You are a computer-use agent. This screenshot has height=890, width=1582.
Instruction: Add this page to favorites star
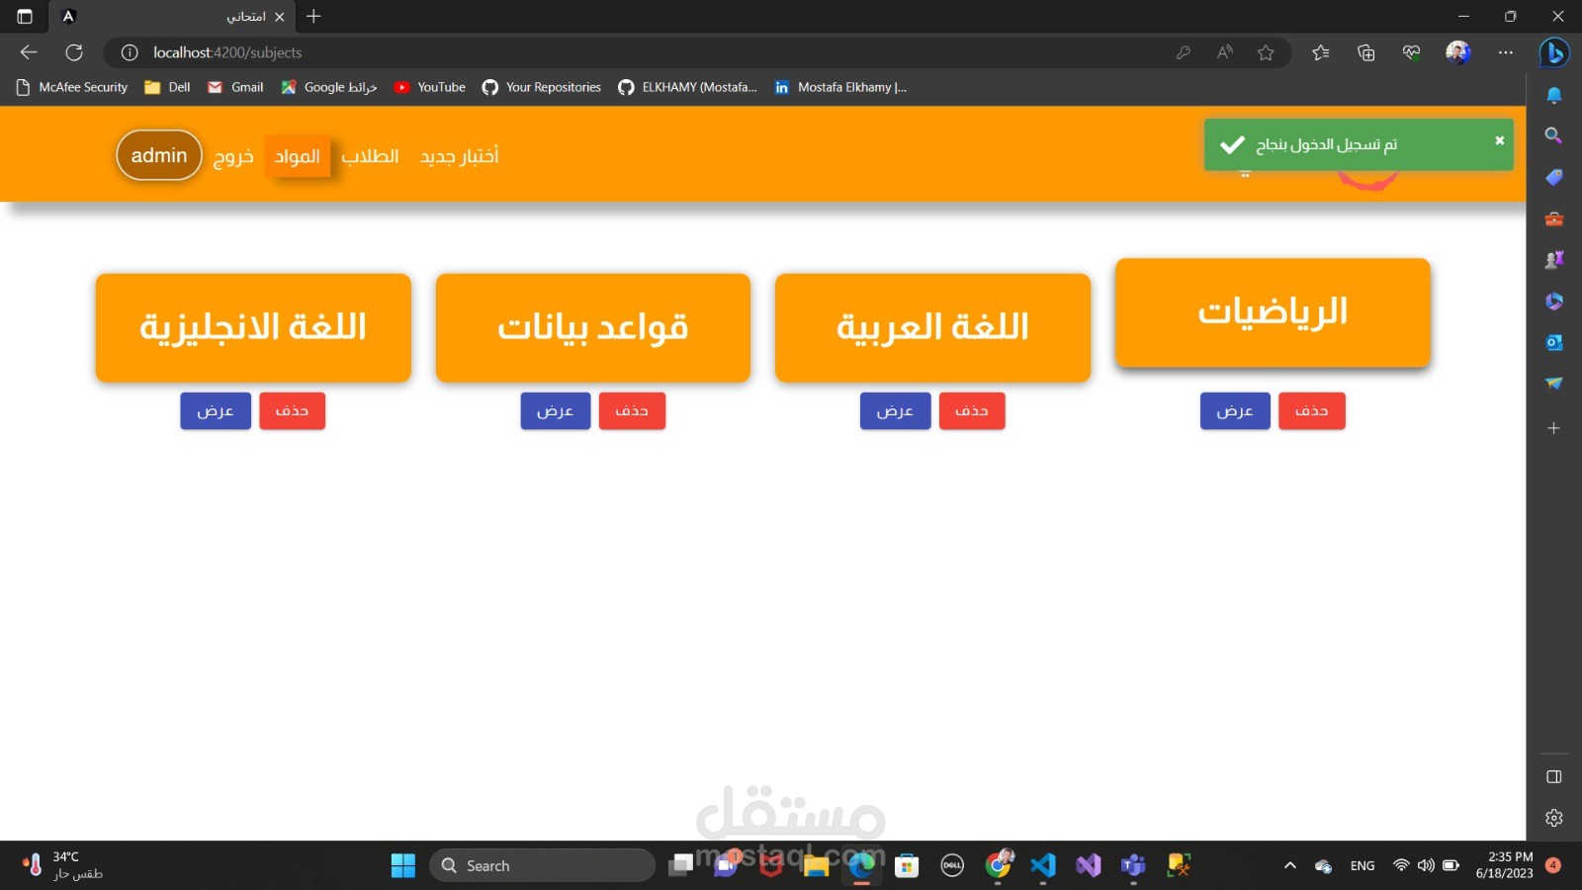1266,52
